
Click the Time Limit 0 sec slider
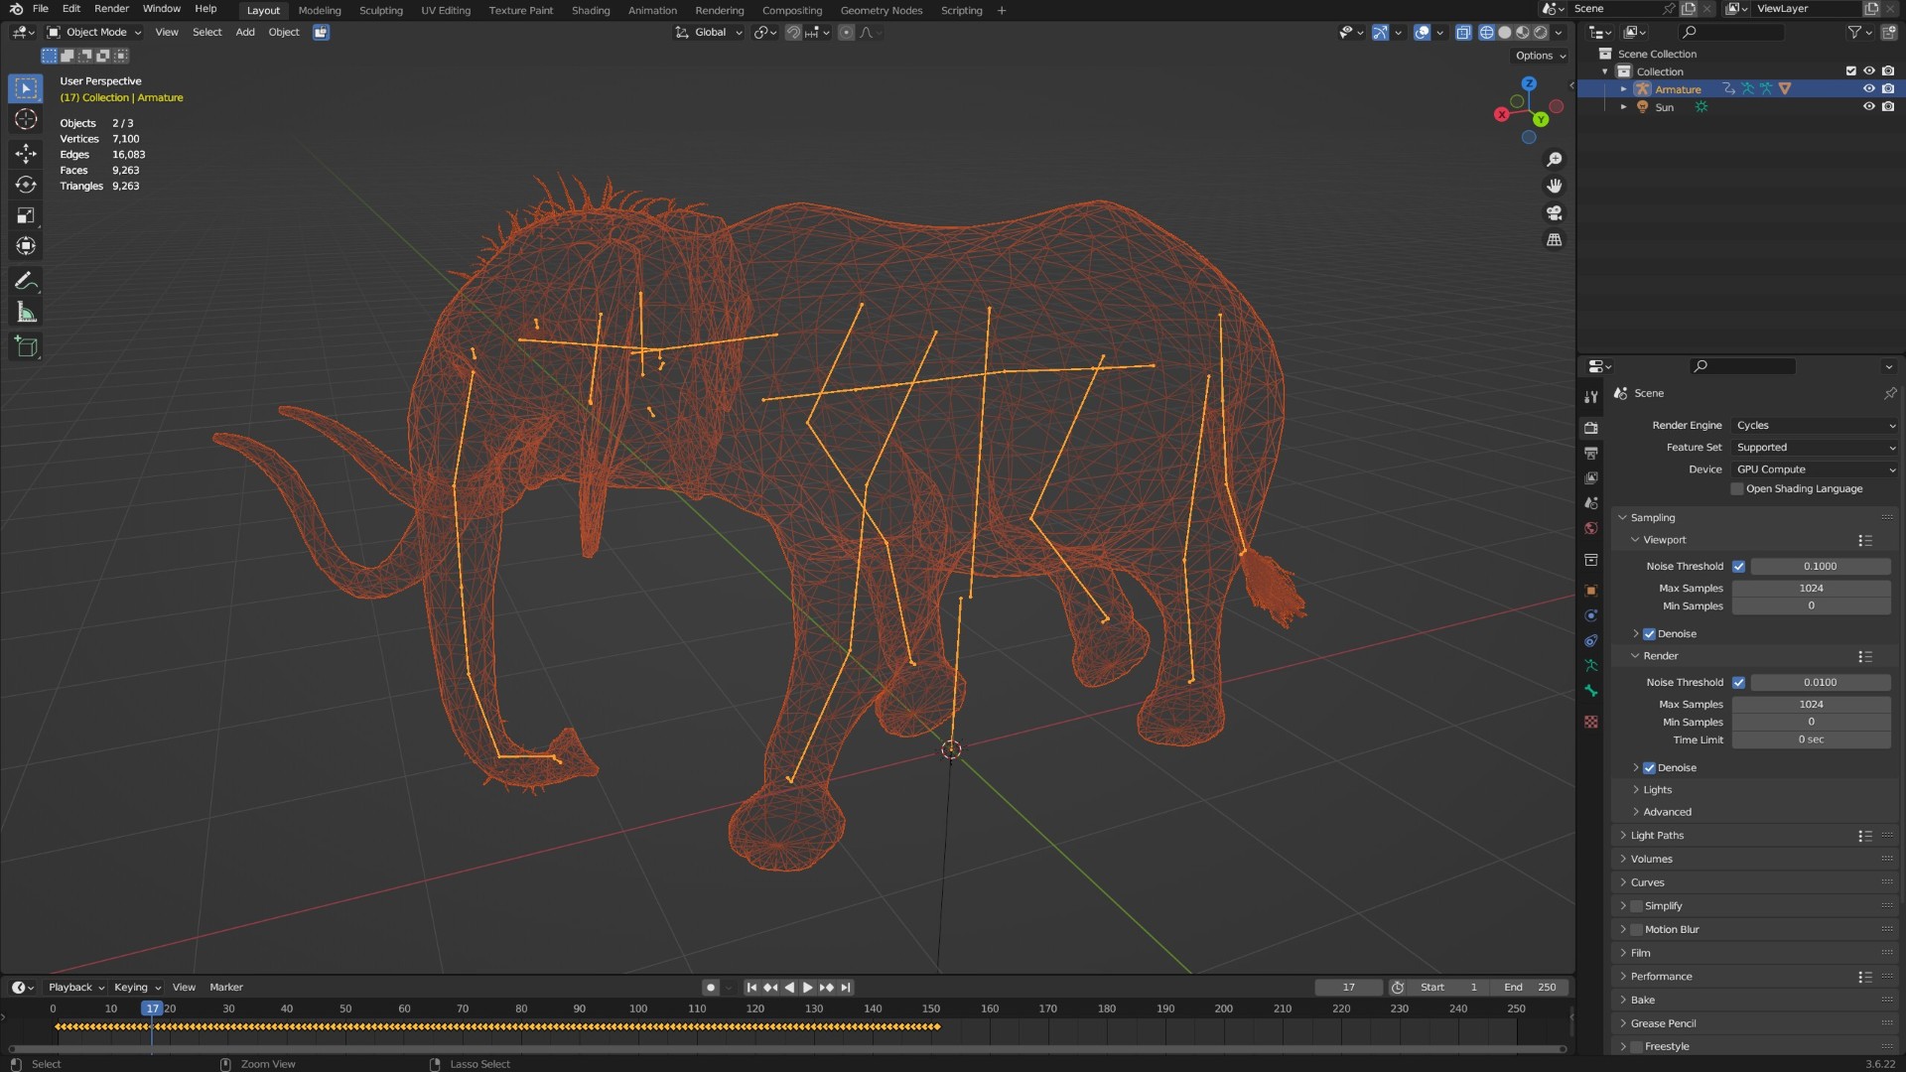pyautogui.click(x=1812, y=740)
